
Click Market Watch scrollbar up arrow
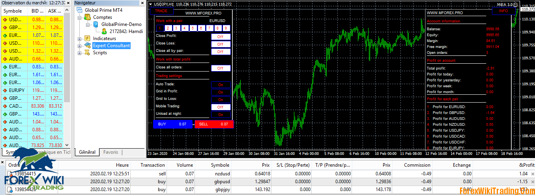pyautogui.click(x=67, y=11)
